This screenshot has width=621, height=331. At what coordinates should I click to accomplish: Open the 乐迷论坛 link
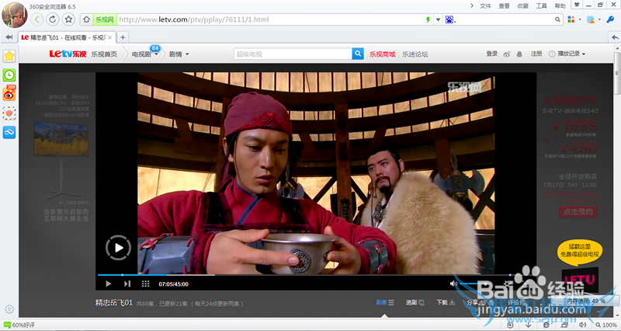[415, 54]
